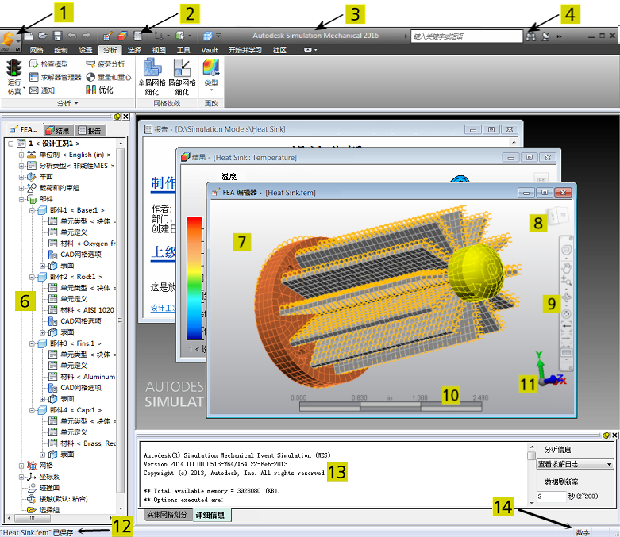Click the Run Simulation traffic light icon
The image size is (620, 537).
click(13, 67)
